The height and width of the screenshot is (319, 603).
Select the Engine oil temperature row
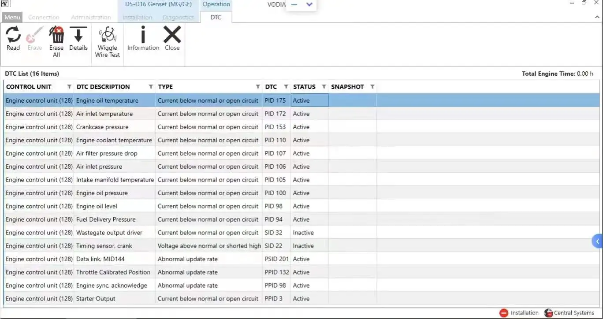click(301, 100)
